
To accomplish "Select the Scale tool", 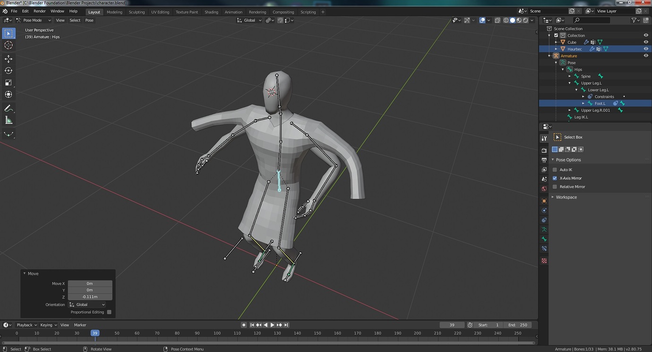I will click(9, 83).
